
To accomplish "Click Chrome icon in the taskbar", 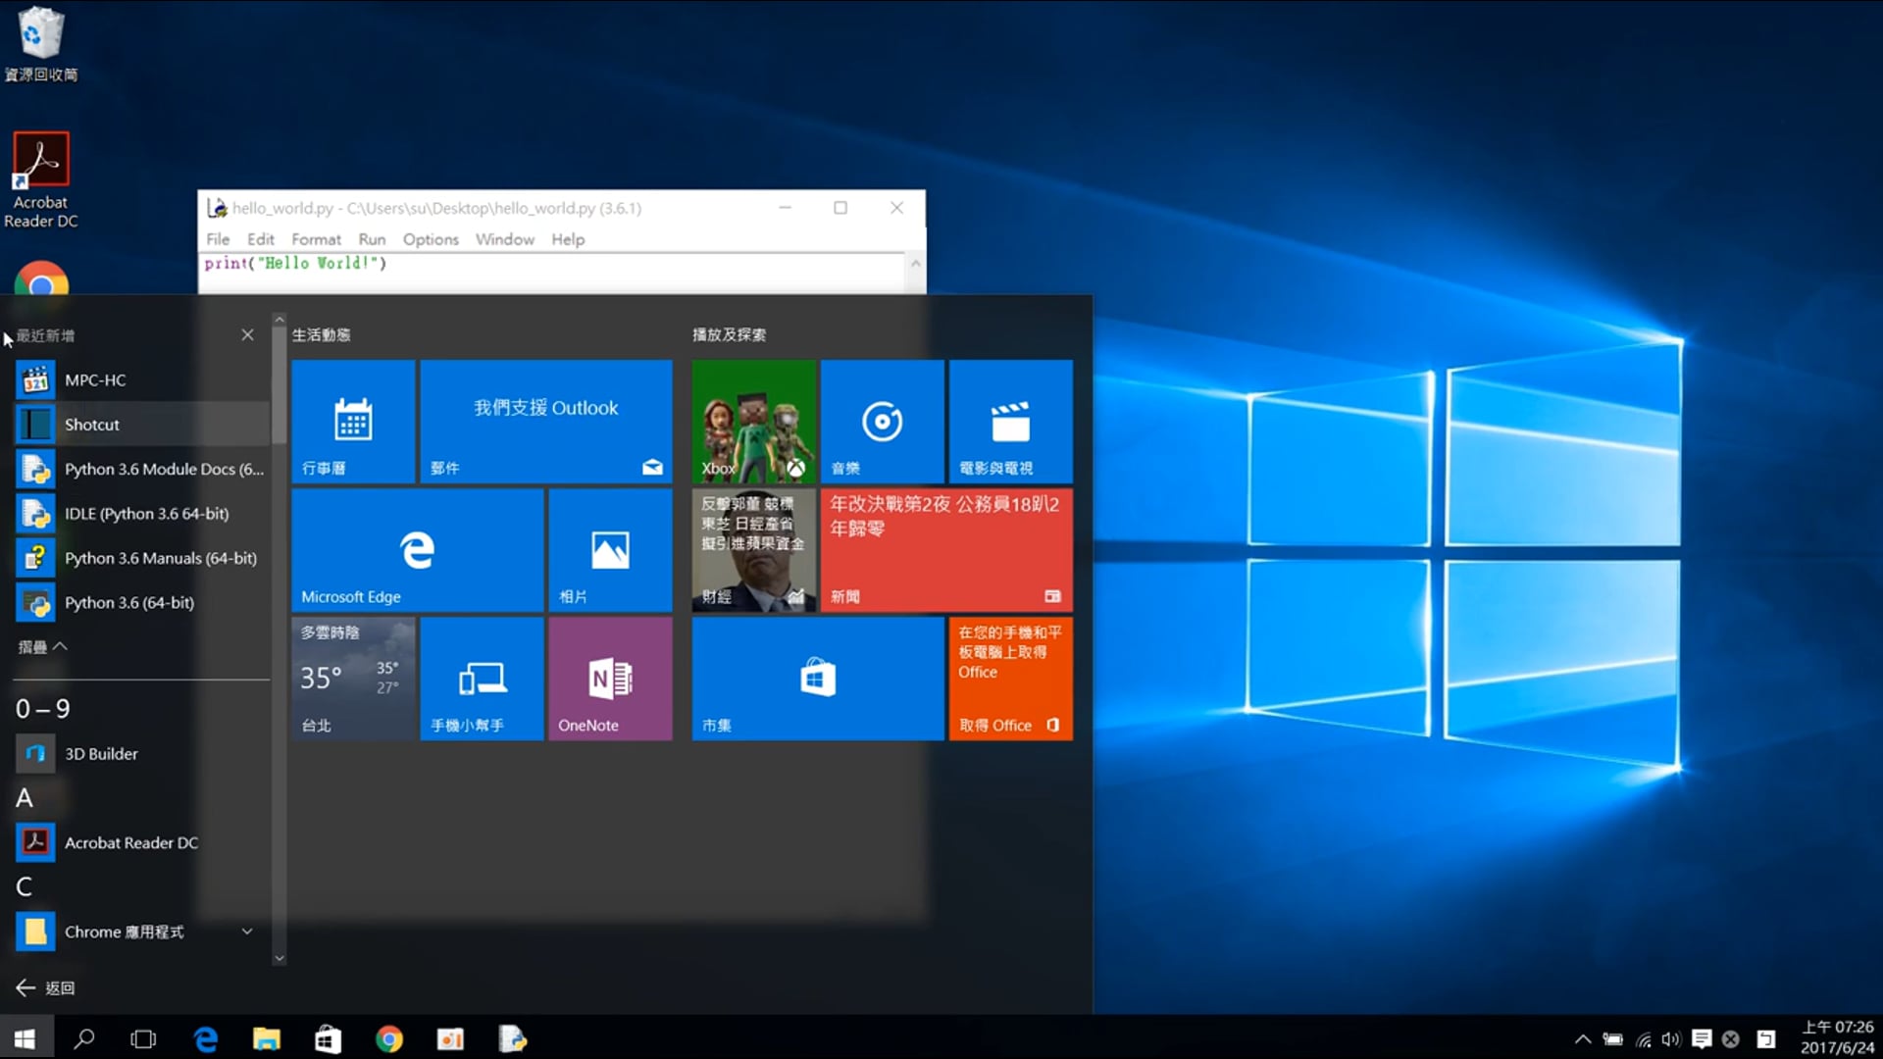I will tap(389, 1039).
